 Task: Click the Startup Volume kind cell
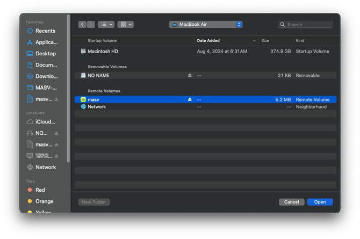[312, 51]
